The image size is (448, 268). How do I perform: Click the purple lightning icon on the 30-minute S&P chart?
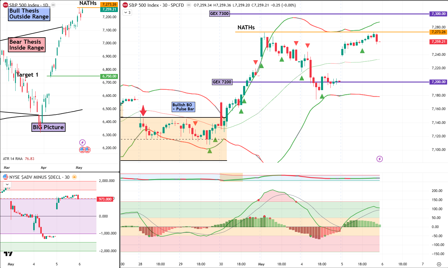tap(380, 159)
